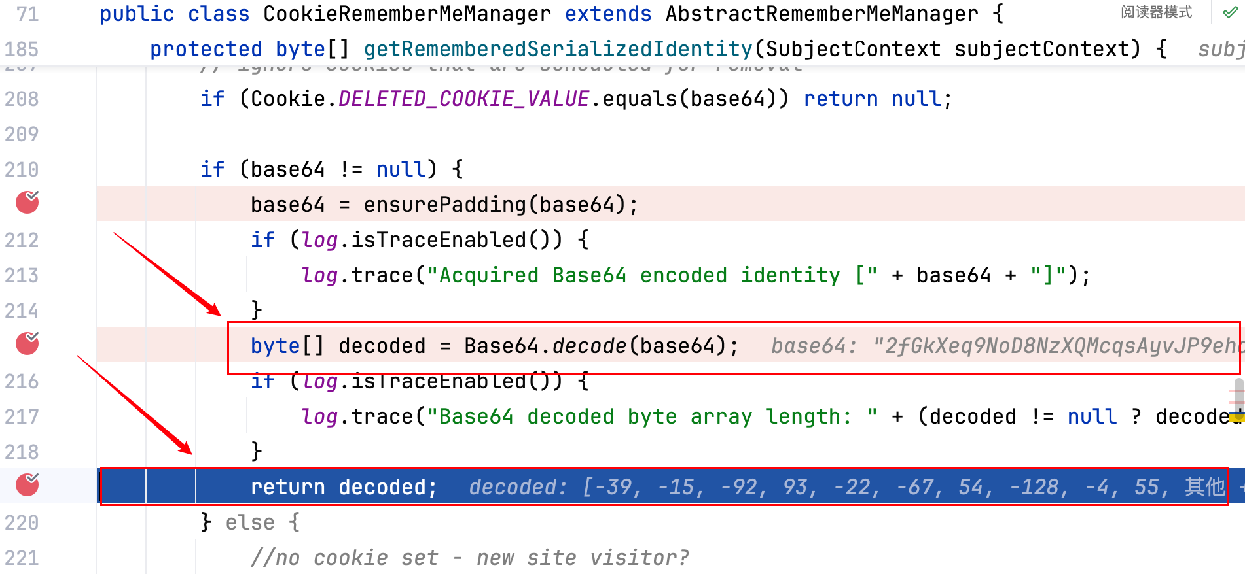Click the ensurePadding method call
1245x574 pixels.
pyautogui.click(x=444, y=205)
